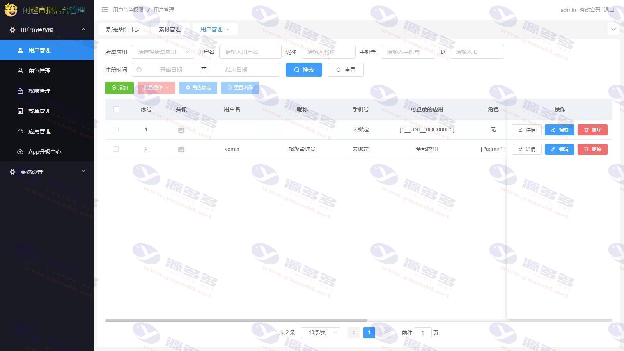The height and width of the screenshot is (351, 624).
Task: Click the 搜索 search button
Action: click(304, 70)
